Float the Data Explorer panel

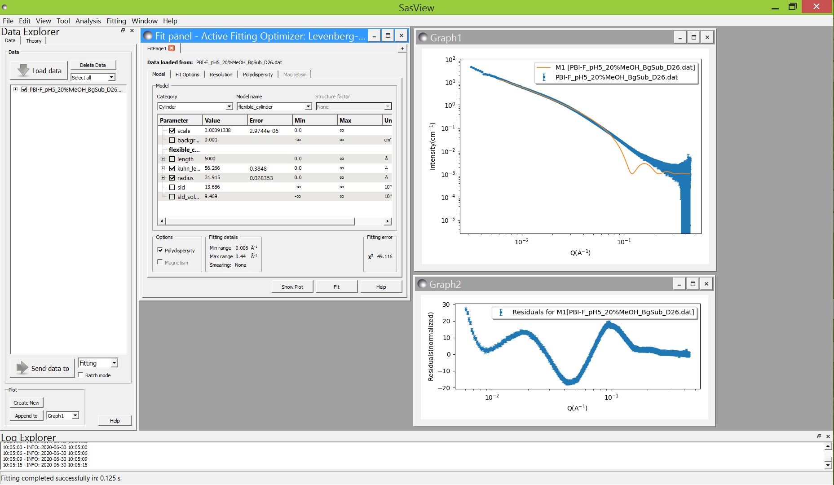point(123,31)
